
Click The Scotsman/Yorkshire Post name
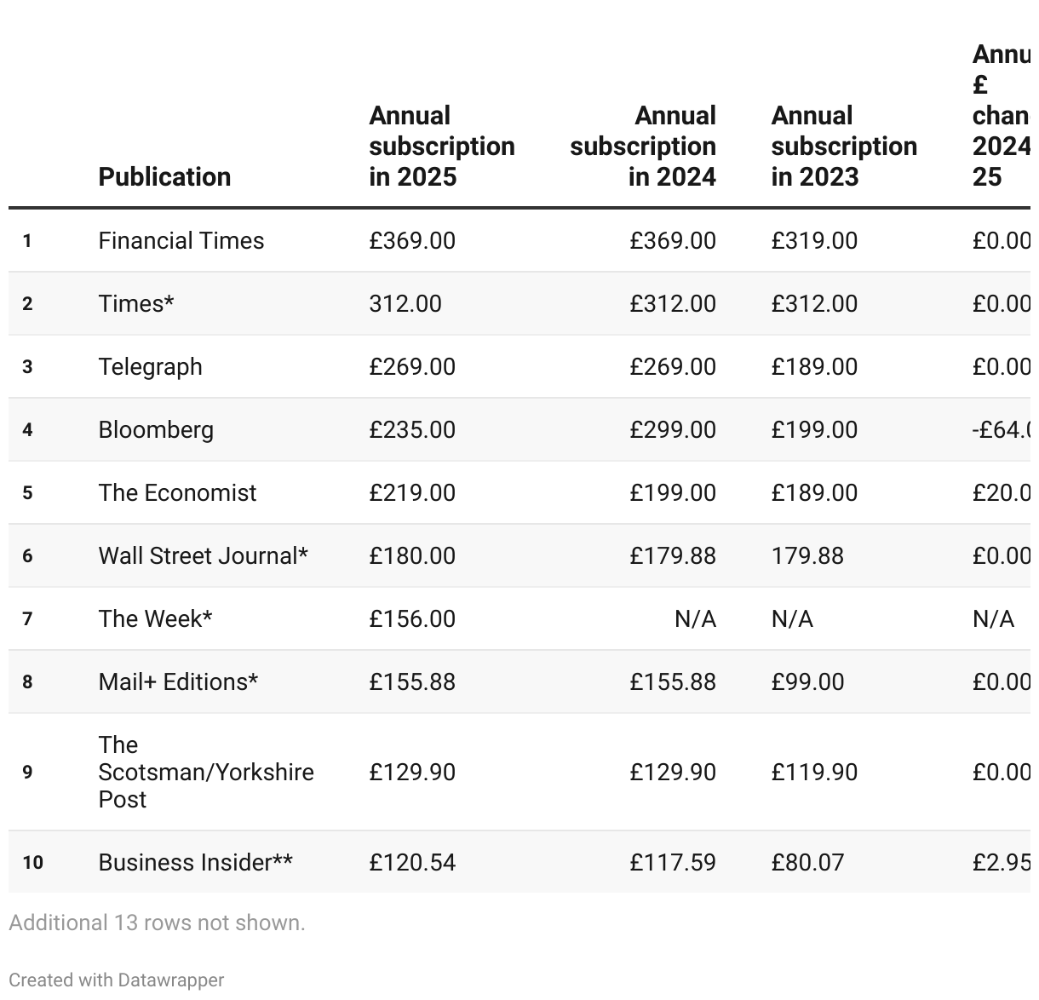[206, 772]
